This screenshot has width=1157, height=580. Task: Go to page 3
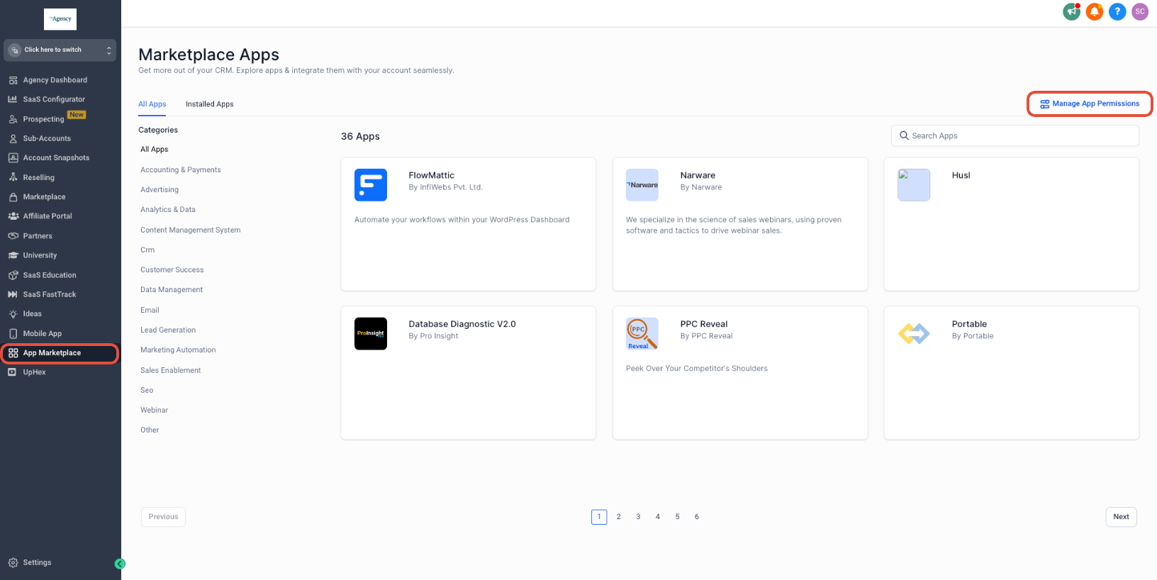pyautogui.click(x=638, y=517)
